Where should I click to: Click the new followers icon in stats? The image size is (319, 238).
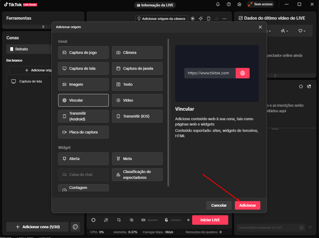click(283, 31)
